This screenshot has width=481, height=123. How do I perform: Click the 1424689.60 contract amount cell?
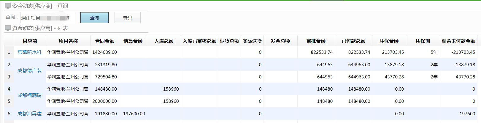coord(104,52)
